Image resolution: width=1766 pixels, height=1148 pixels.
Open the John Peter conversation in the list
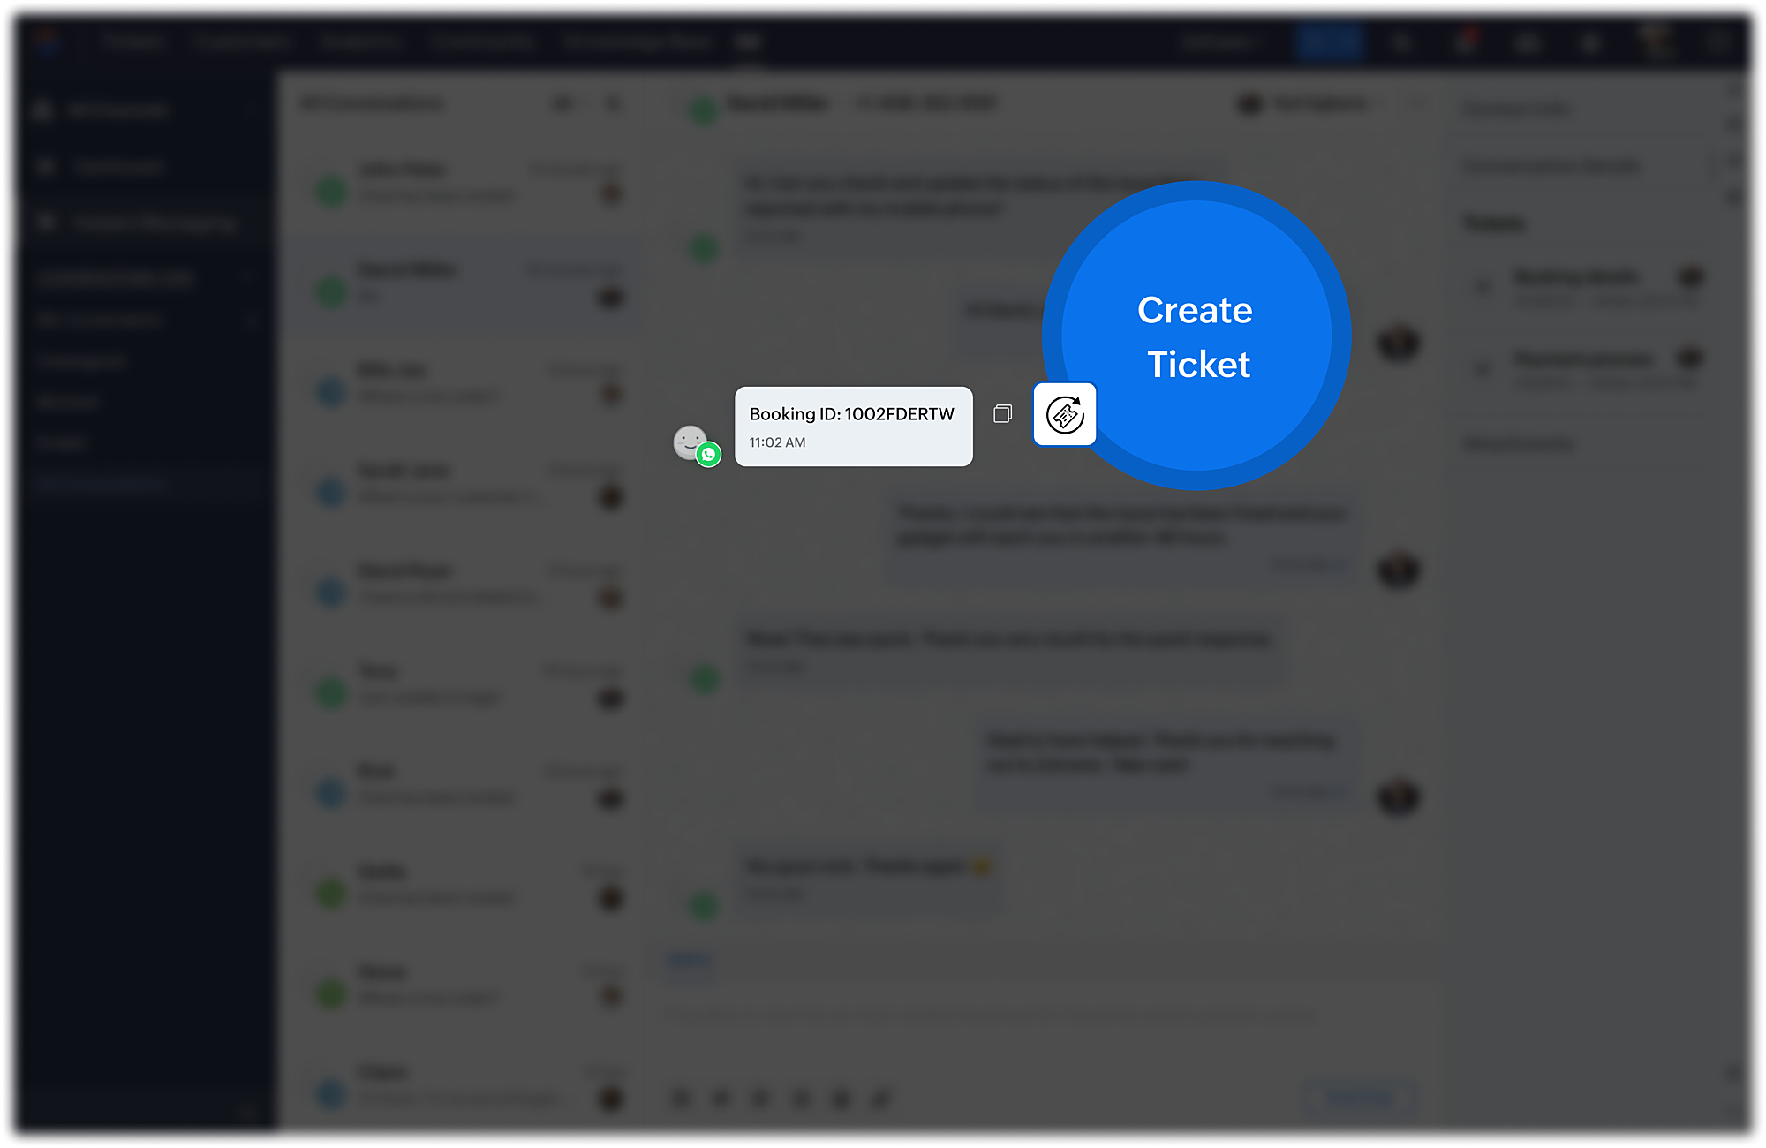[468, 182]
